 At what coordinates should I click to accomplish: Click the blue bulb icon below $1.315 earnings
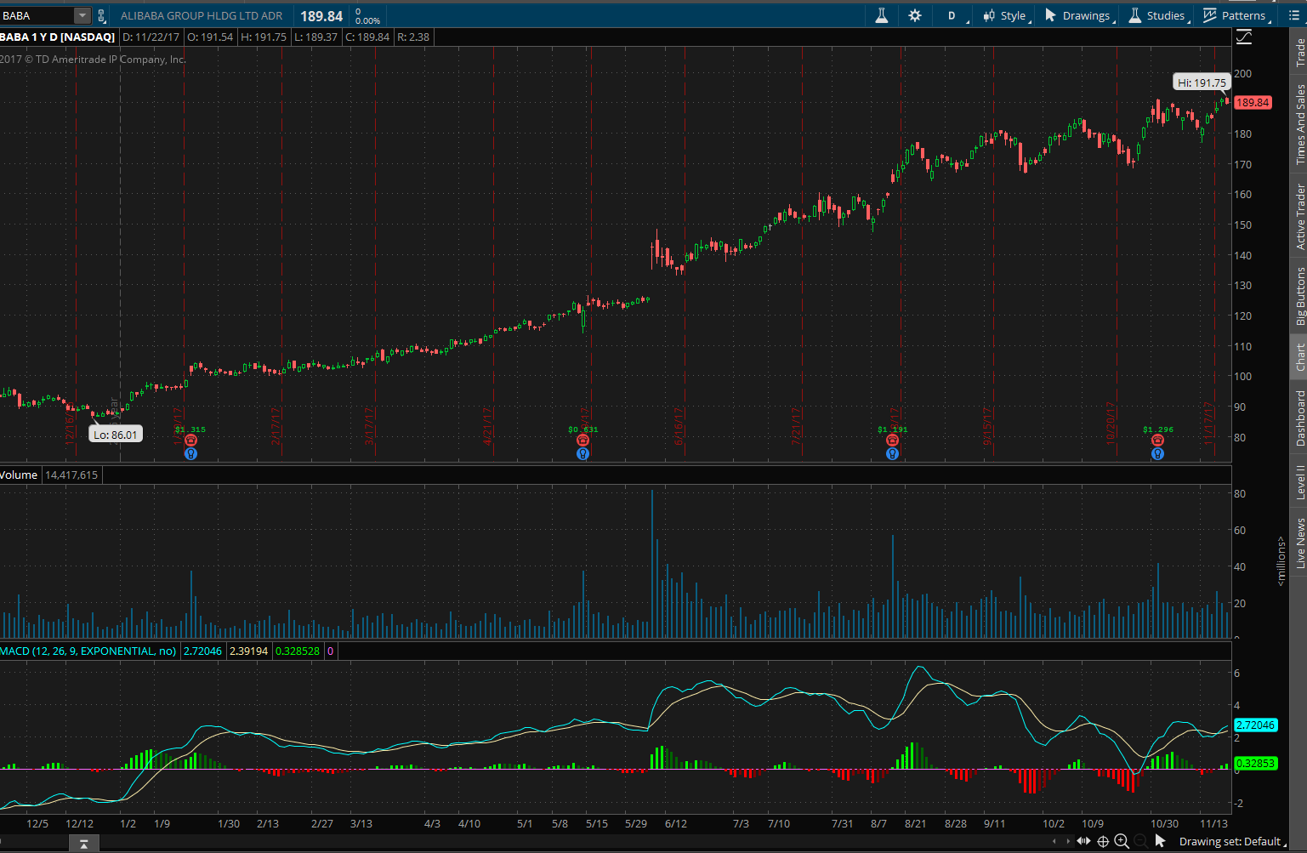pyautogui.click(x=190, y=453)
